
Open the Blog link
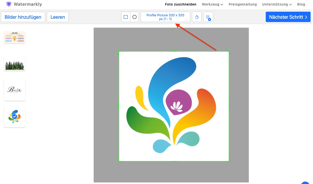301,4
